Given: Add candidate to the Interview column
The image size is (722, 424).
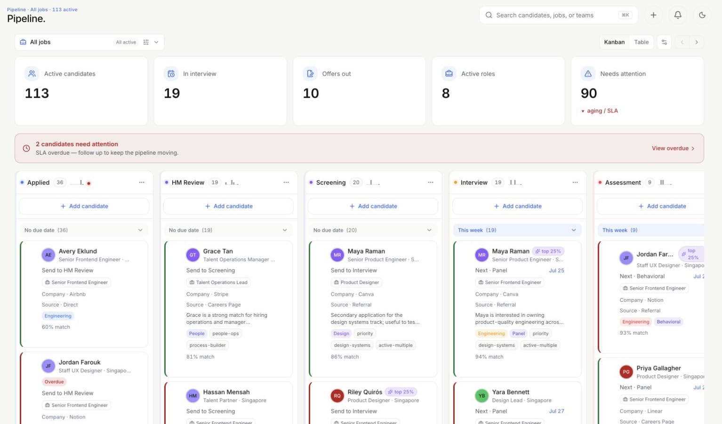Looking at the screenshot, I should click(518, 206).
